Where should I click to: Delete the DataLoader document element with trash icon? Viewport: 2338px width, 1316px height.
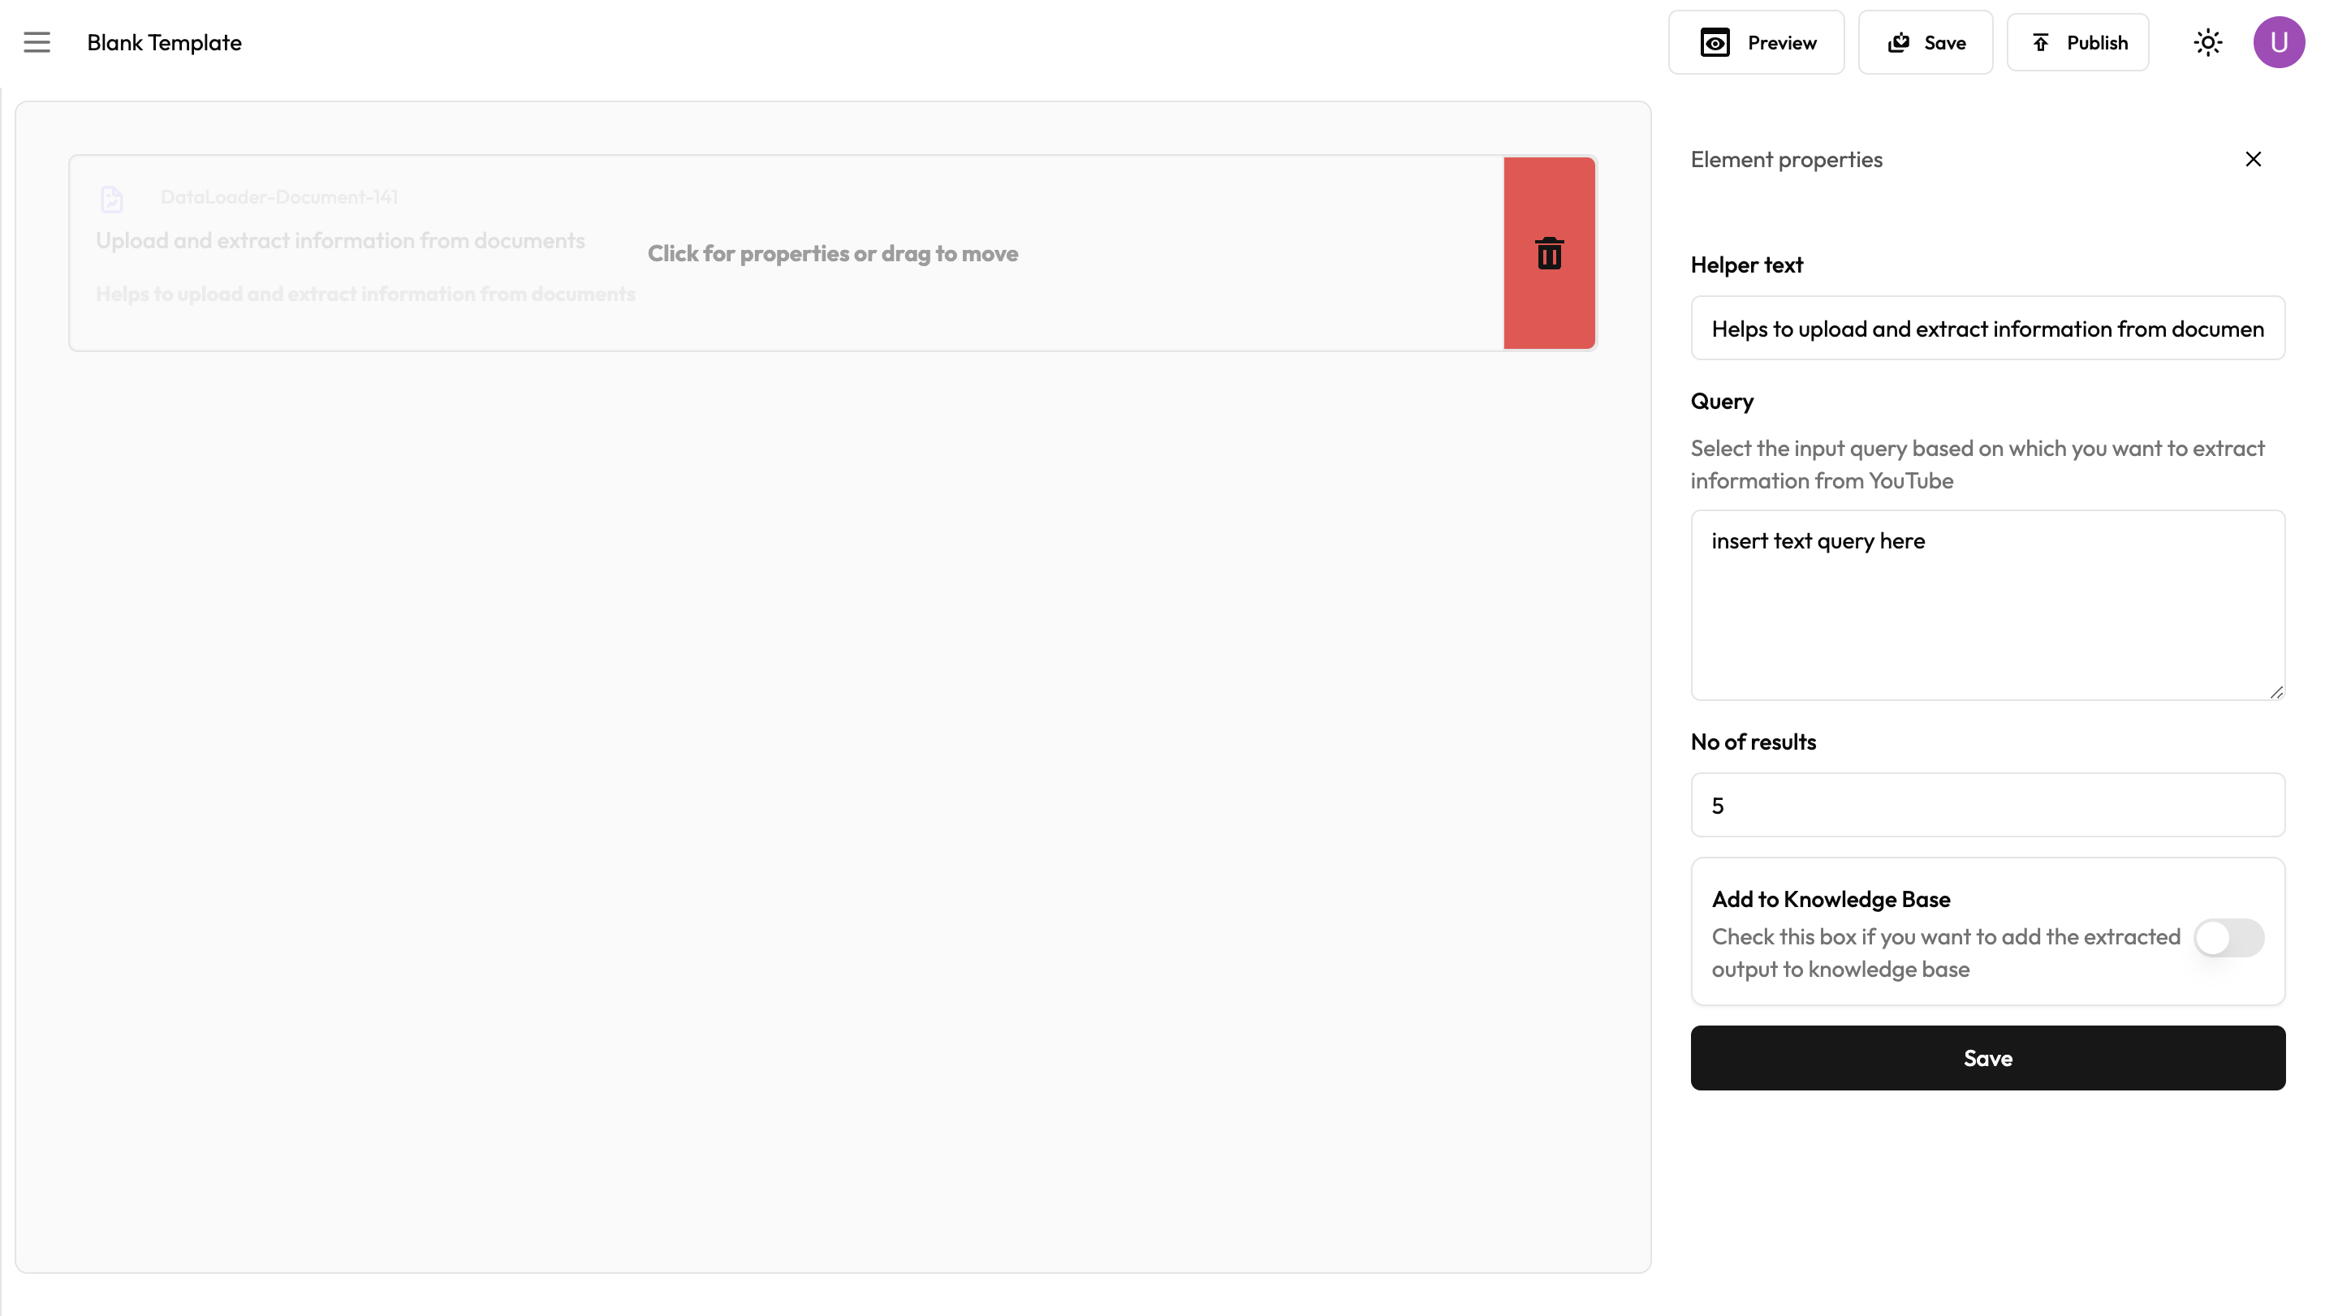(x=1548, y=254)
